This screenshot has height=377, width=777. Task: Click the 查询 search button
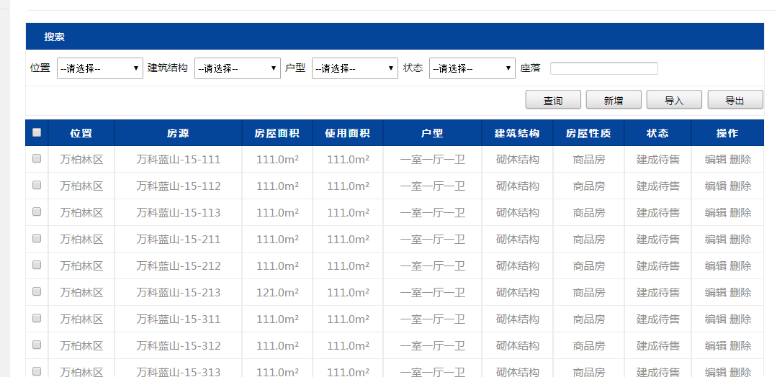coord(553,99)
